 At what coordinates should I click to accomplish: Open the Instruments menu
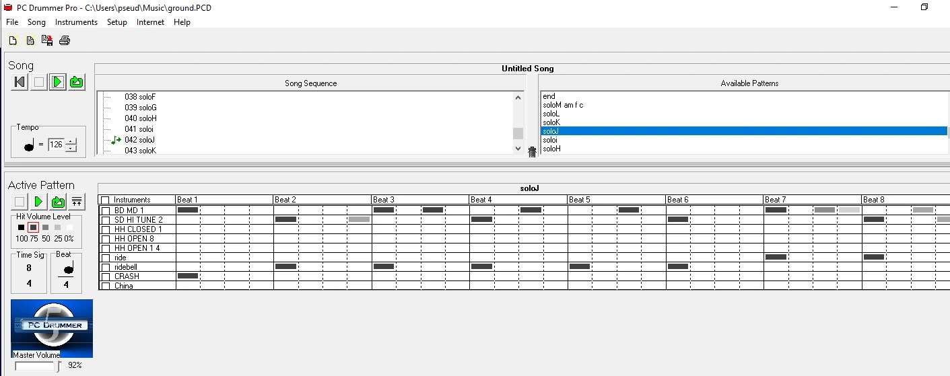[76, 22]
